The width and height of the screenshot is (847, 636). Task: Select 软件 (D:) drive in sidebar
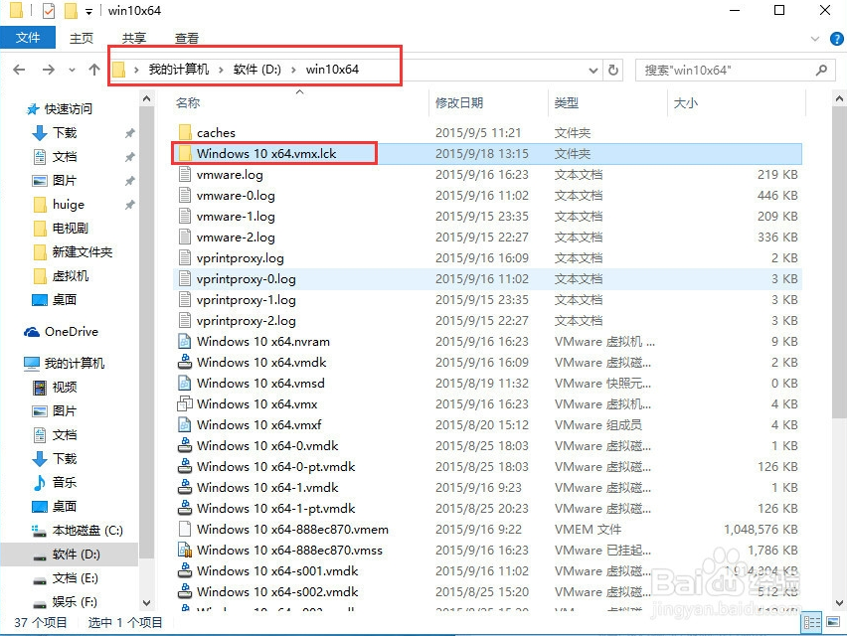tap(77, 554)
